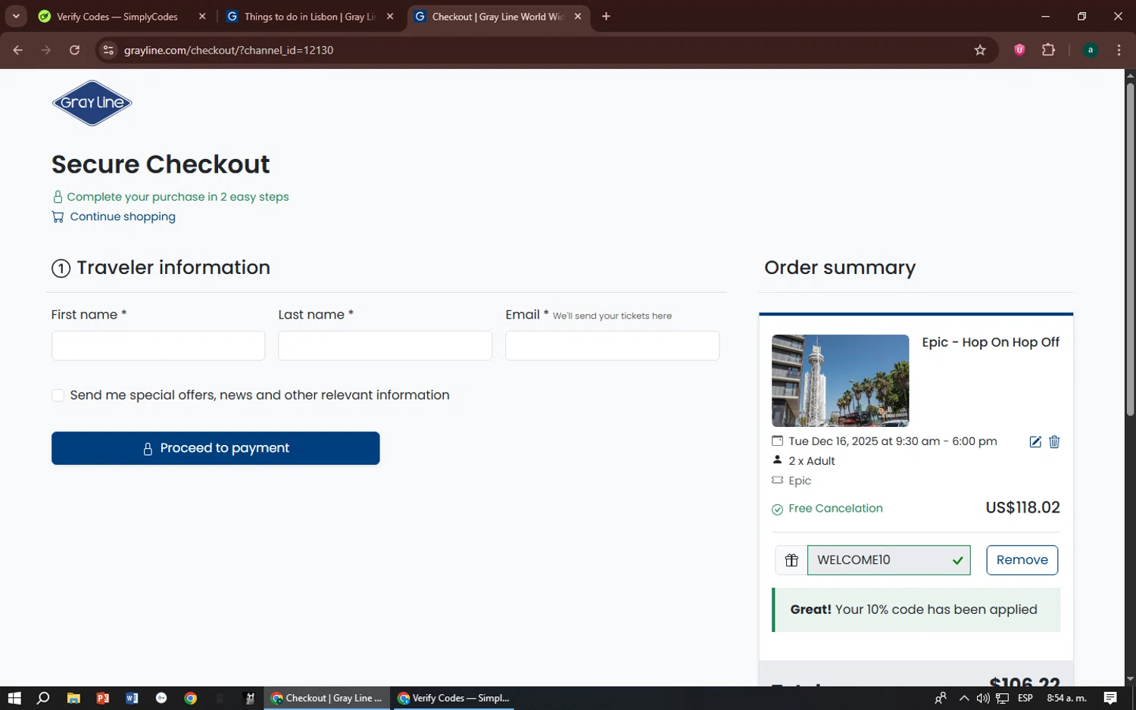Open the browser extensions puzzle icon
The image size is (1136, 710).
1048,50
